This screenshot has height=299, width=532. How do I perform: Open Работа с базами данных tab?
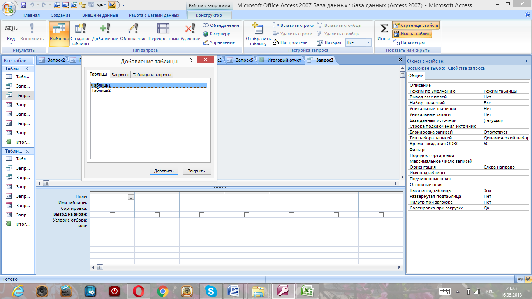pyautogui.click(x=154, y=15)
